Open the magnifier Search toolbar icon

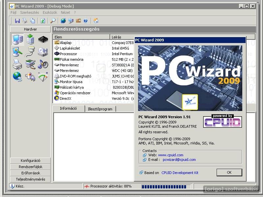tap(53, 21)
